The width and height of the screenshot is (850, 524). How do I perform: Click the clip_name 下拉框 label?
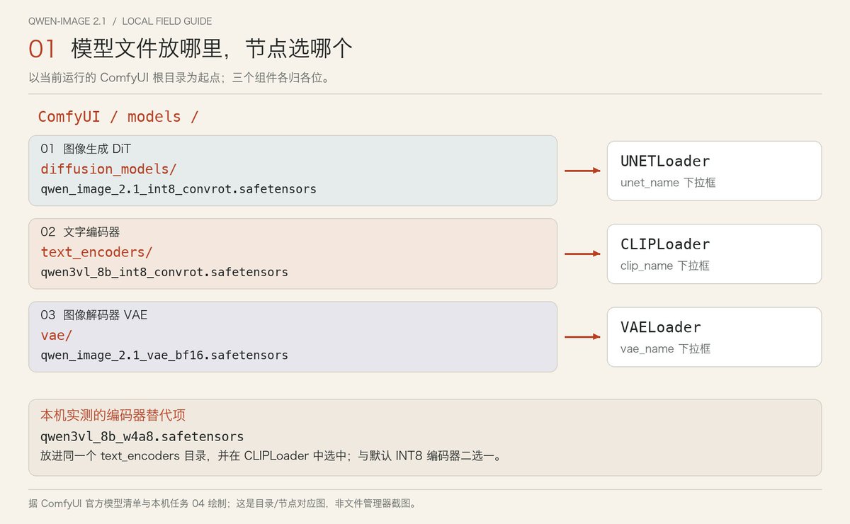[x=665, y=266]
